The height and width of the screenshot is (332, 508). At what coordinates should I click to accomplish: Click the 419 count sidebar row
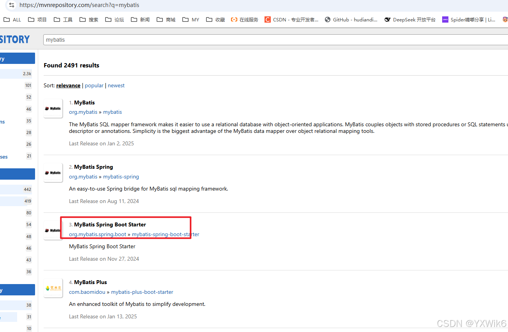[16, 201]
